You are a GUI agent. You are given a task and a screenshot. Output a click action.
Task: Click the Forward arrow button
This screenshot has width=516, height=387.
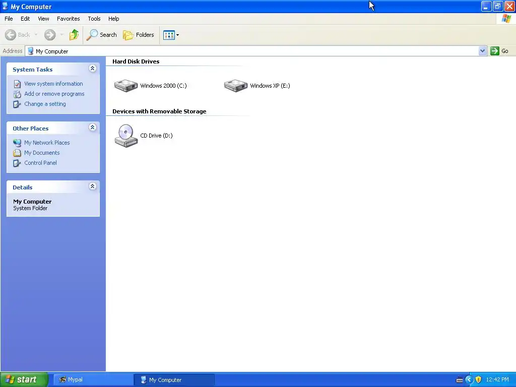point(50,35)
